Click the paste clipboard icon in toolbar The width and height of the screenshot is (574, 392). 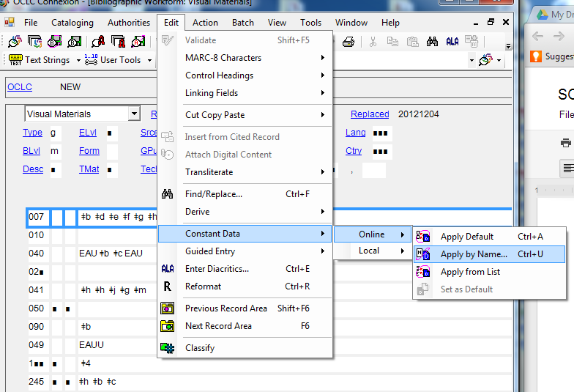(x=413, y=42)
